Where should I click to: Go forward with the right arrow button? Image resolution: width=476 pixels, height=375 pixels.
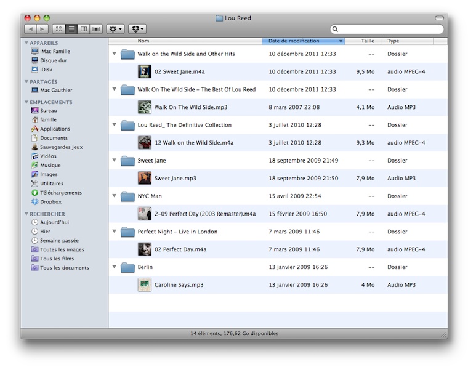pyautogui.click(x=42, y=29)
